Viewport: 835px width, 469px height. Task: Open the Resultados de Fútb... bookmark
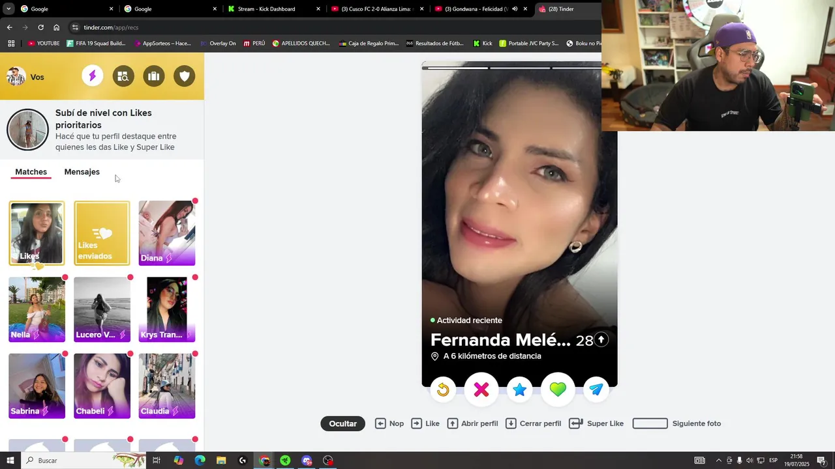434,44
